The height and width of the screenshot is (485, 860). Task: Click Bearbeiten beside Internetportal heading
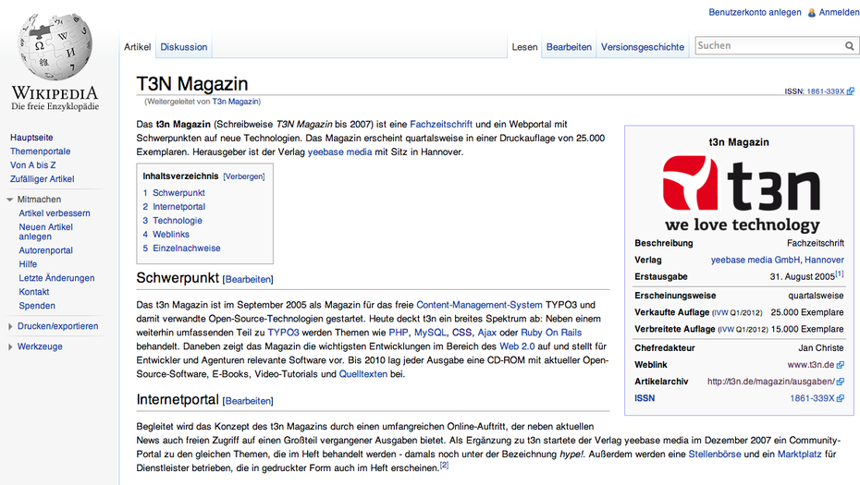tap(248, 401)
